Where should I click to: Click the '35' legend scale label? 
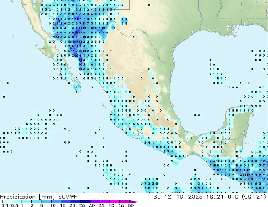[101, 205]
